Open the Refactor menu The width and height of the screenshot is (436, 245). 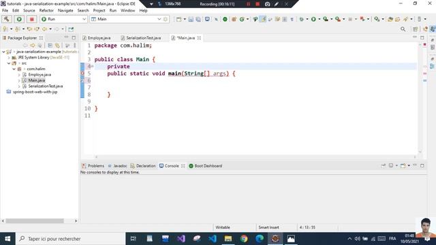click(46, 11)
